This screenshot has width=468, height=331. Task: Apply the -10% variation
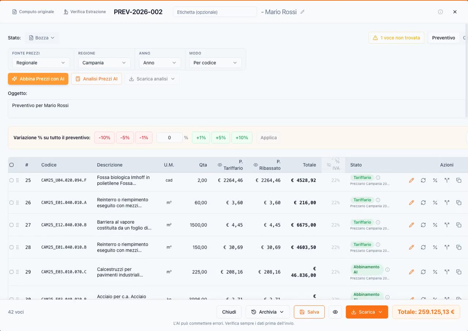pos(105,138)
